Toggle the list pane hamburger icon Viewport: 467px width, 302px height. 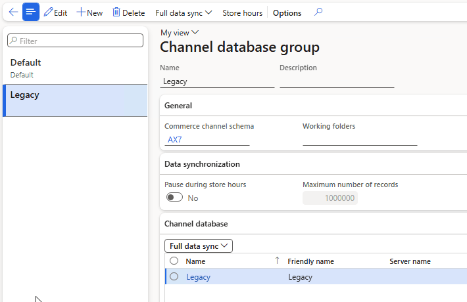[31, 12]
